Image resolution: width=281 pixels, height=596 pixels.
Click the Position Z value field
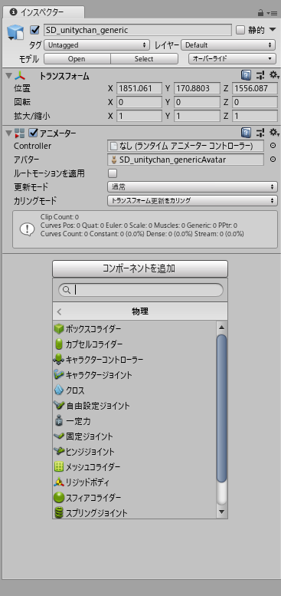click(254, 88)
